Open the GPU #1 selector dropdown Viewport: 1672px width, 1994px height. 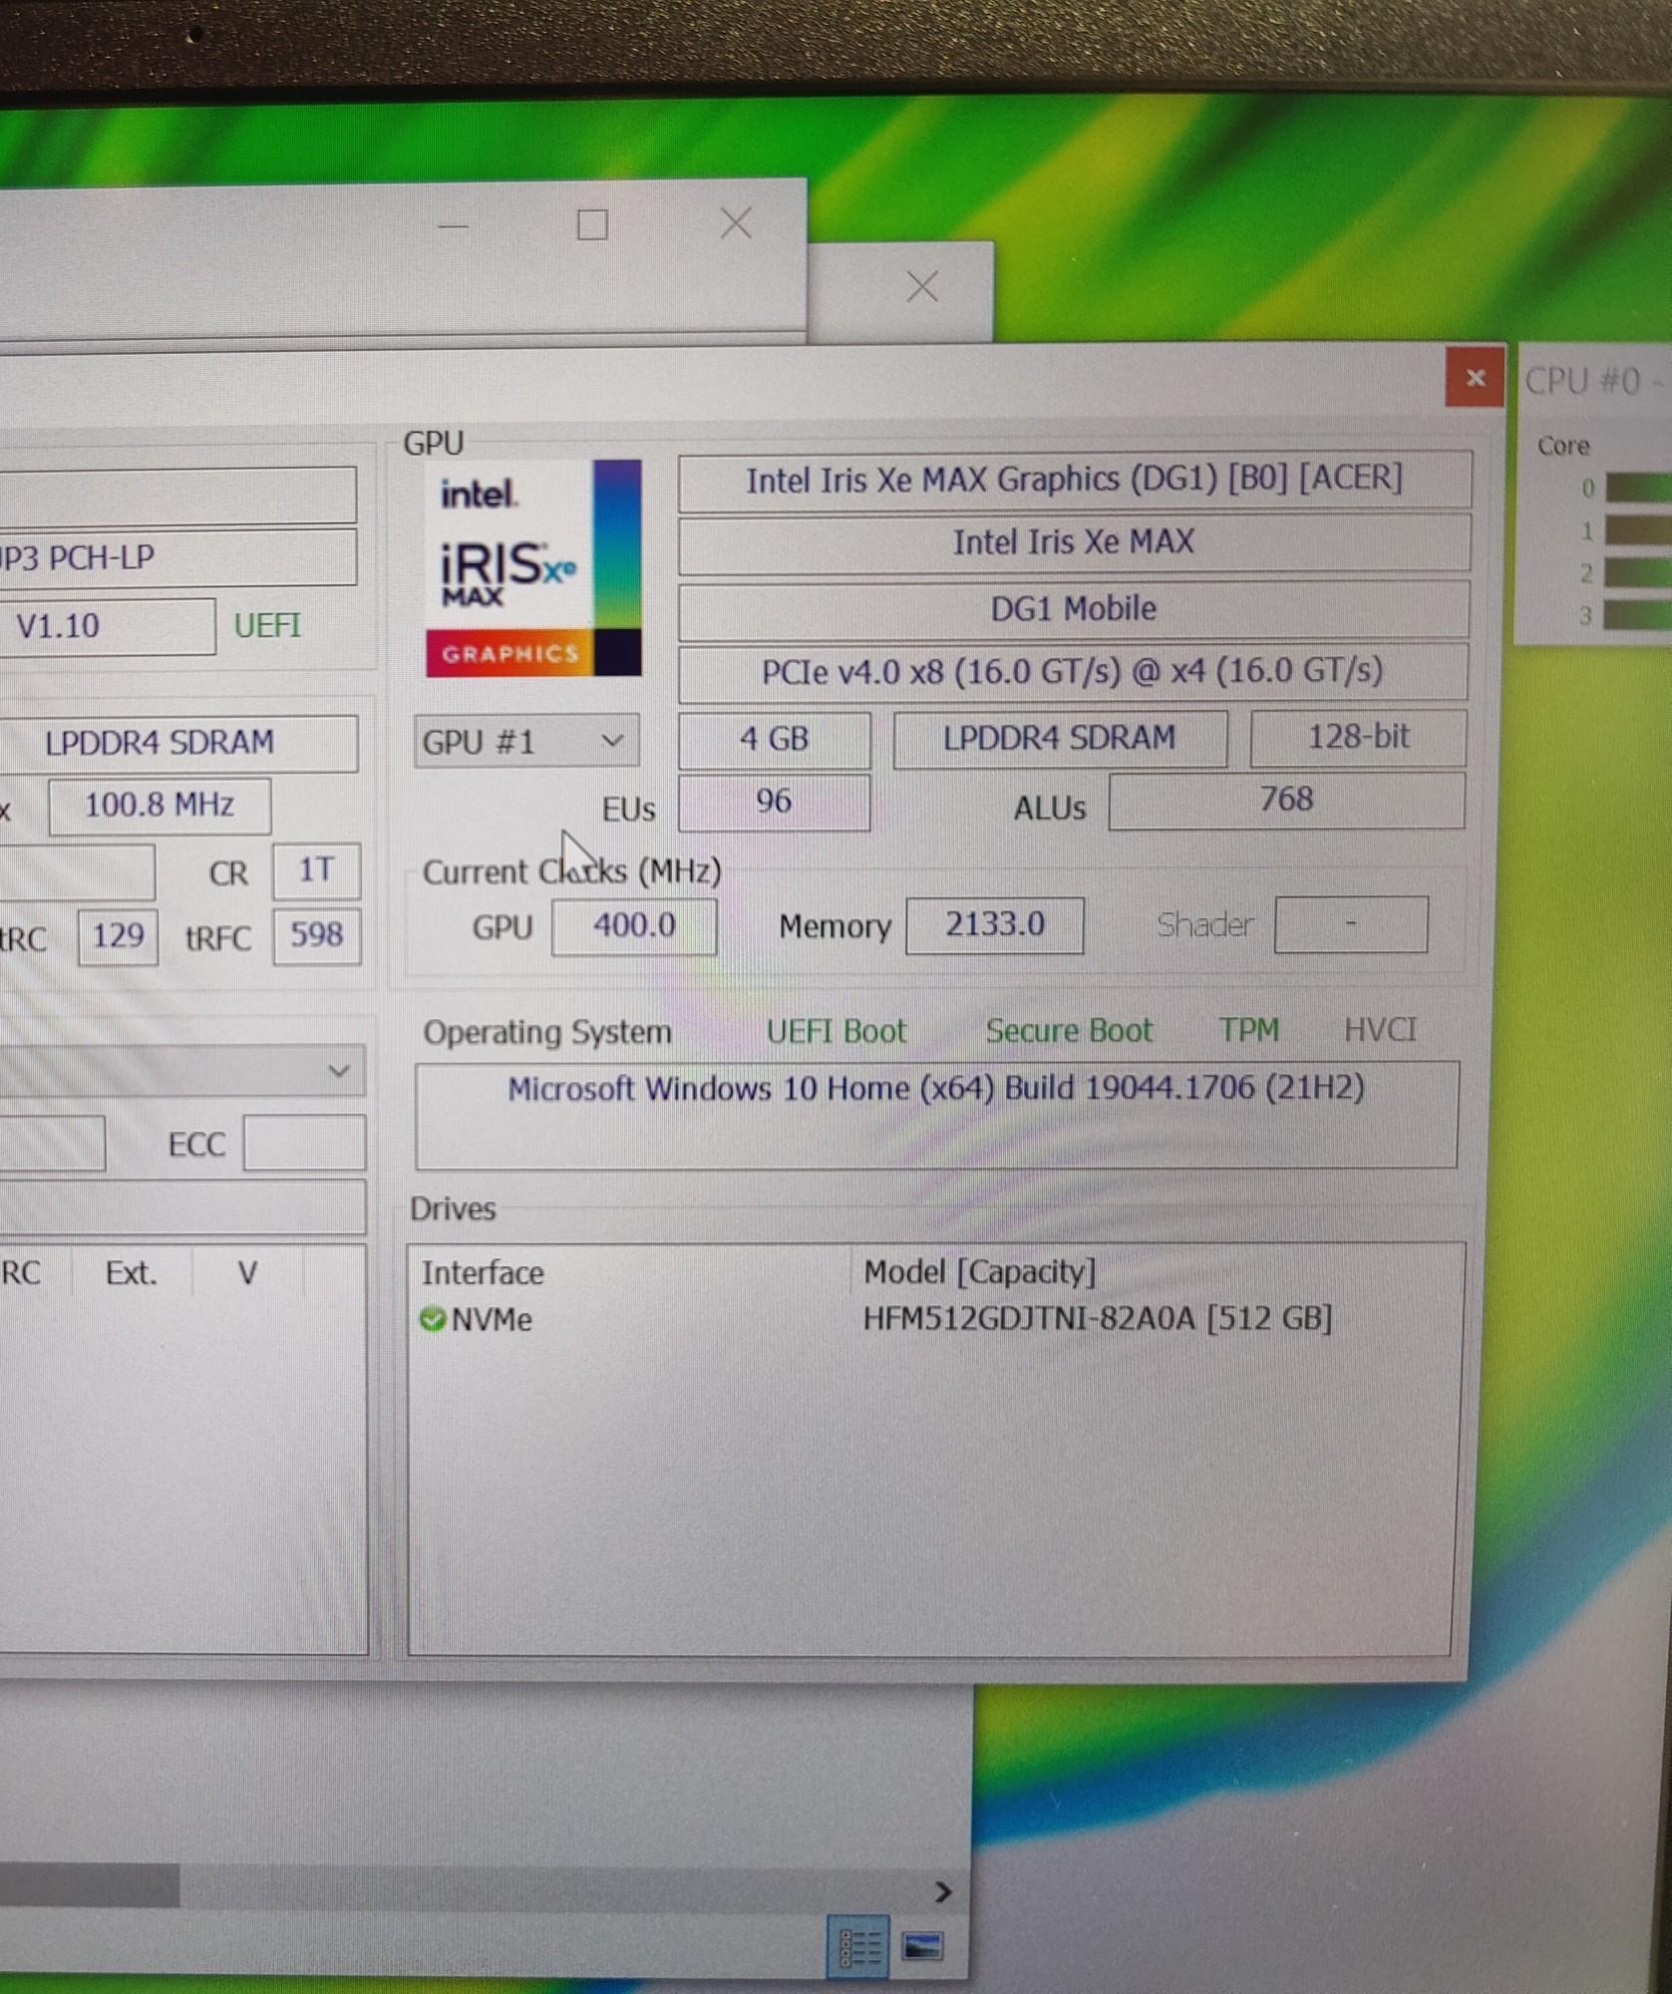526,741
